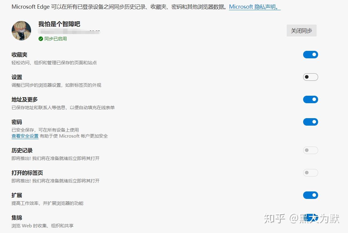This screenshot has width=348, height=233.
Task: Click the disabled 历史记录 toggle
Action: (x=311, y=150)
